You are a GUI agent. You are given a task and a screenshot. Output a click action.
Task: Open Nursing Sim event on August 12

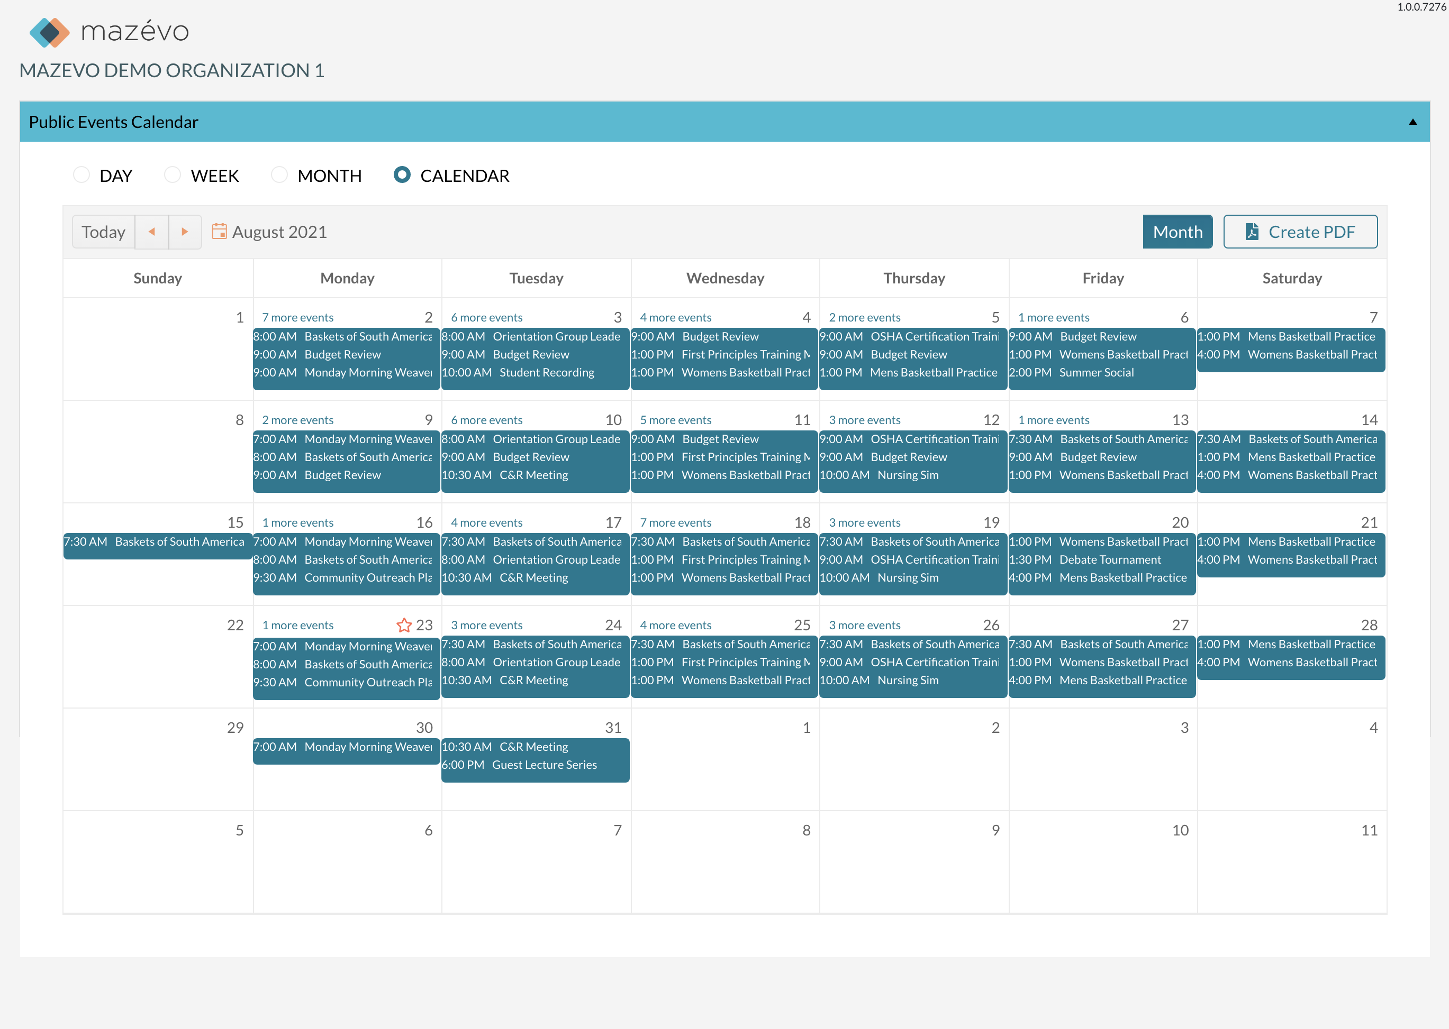pyautogui.click(x=912, y=475)
